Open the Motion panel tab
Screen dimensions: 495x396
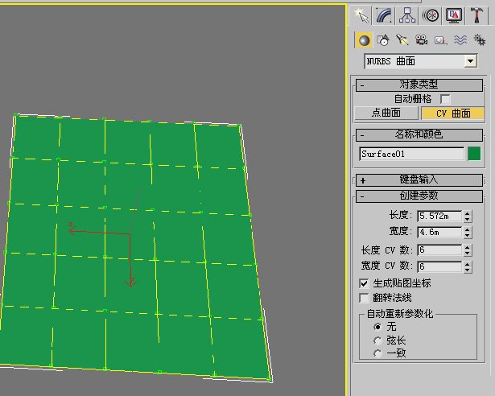(431, 15)
